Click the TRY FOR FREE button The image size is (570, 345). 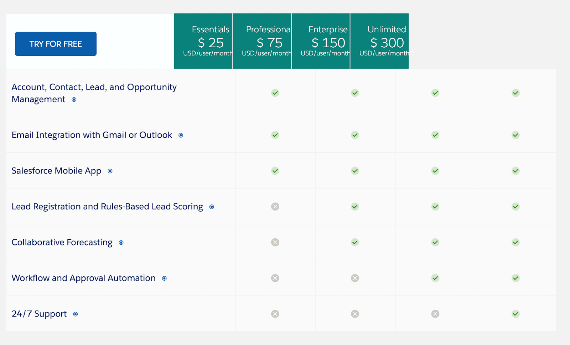point(56,44)
